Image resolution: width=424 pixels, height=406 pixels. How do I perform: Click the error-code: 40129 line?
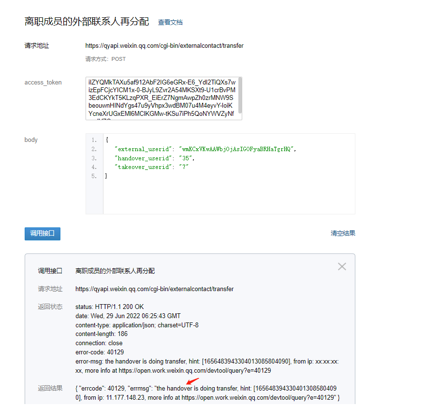[100, 352]
